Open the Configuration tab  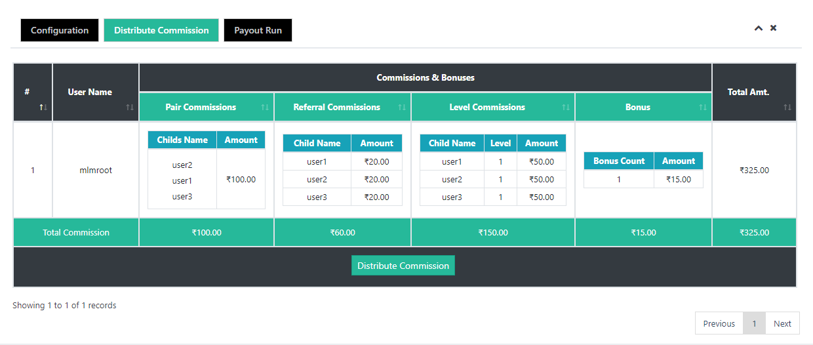coord(60,30)
